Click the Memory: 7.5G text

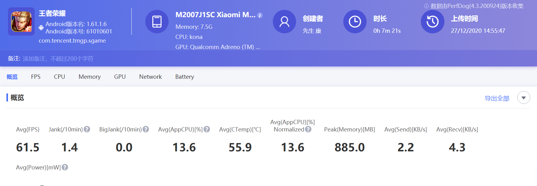click(x=194, y=27)
